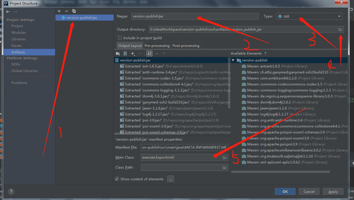Image resolution: width=354 pixels, height=200 pixels.
Task: Click the version-publish.jar root archive icon
Action: click(117, 60)
